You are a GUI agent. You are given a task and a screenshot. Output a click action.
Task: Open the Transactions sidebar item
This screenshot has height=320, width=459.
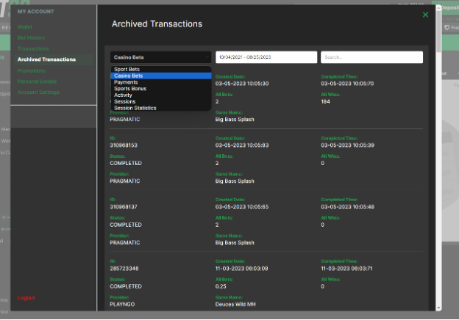click(33, 48)
